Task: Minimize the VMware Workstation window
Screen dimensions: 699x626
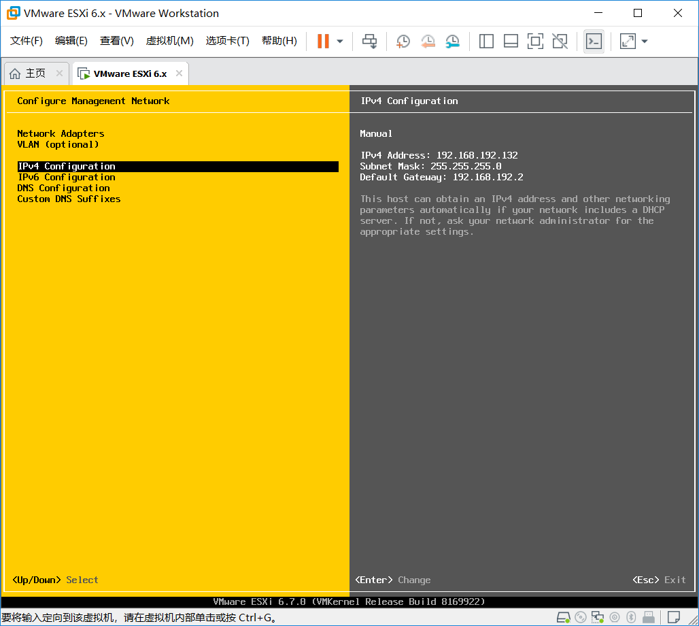Action: click(x=598, y=13)
